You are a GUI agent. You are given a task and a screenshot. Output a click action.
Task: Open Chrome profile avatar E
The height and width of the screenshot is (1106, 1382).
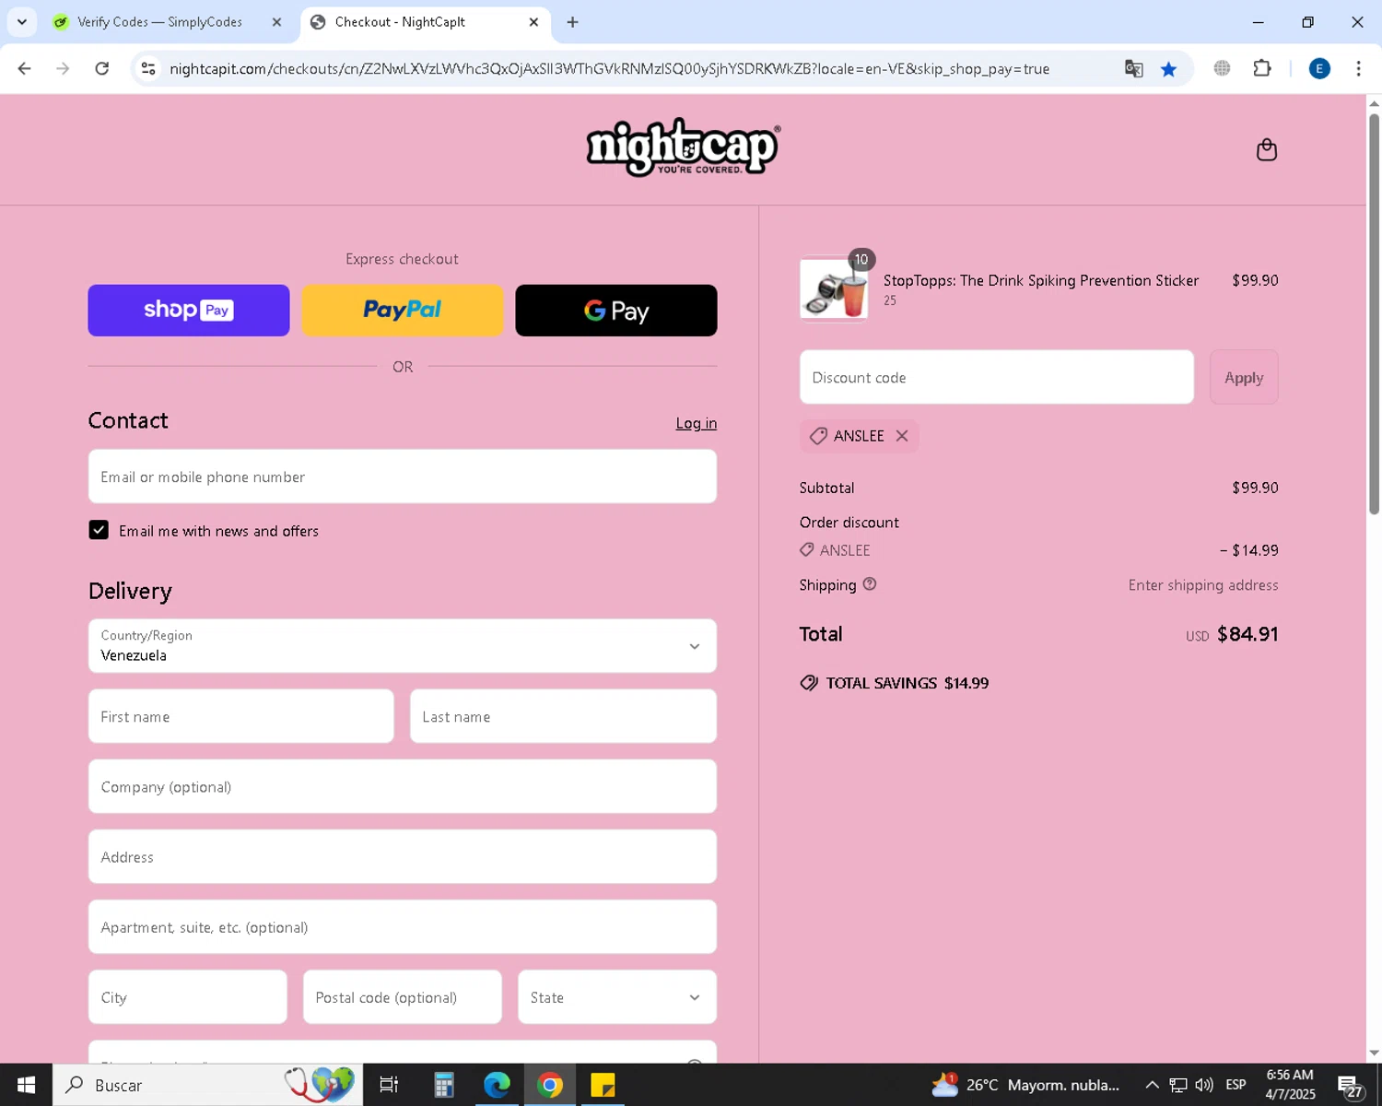click(1319, 69)
